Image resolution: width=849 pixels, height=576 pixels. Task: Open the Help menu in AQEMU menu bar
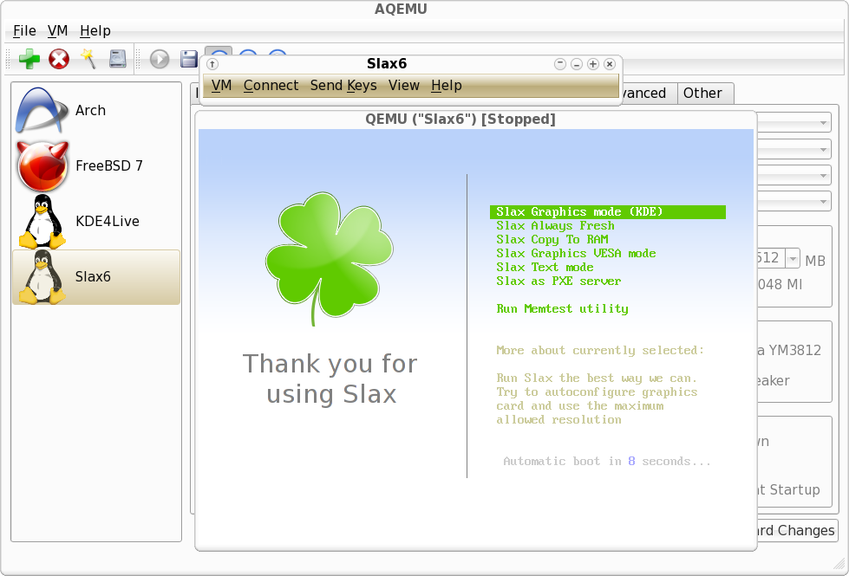95,31
